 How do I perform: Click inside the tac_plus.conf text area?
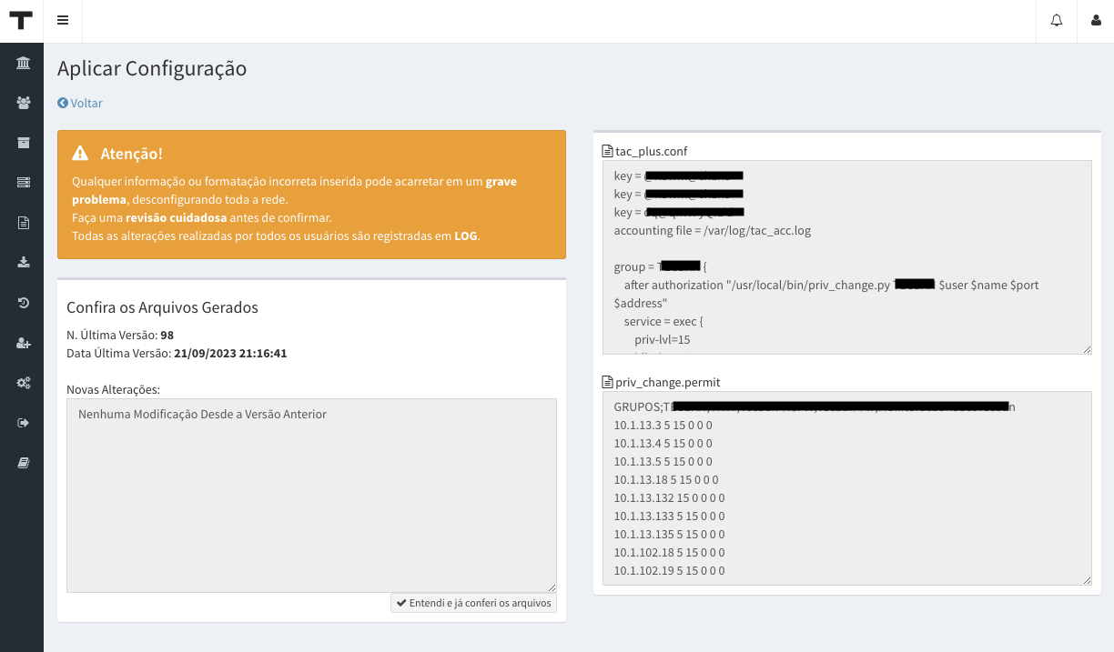[x=846, y=257]
